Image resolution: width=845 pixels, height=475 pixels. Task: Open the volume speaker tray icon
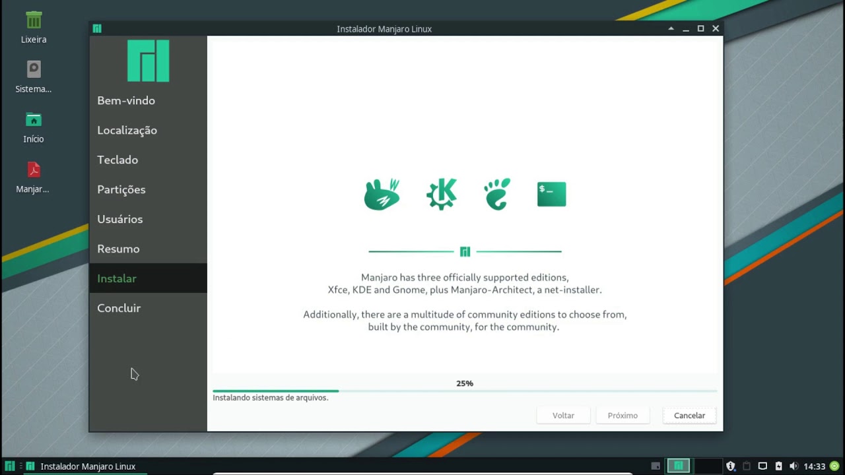[794, 466]
